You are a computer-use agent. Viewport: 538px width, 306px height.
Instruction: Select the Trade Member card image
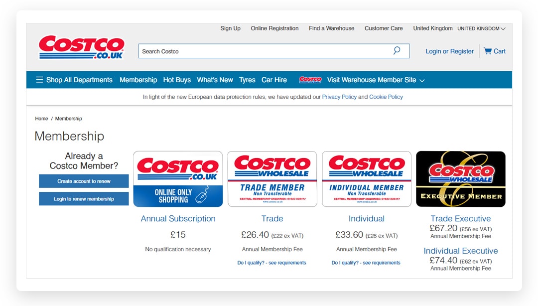pos(272,179)
